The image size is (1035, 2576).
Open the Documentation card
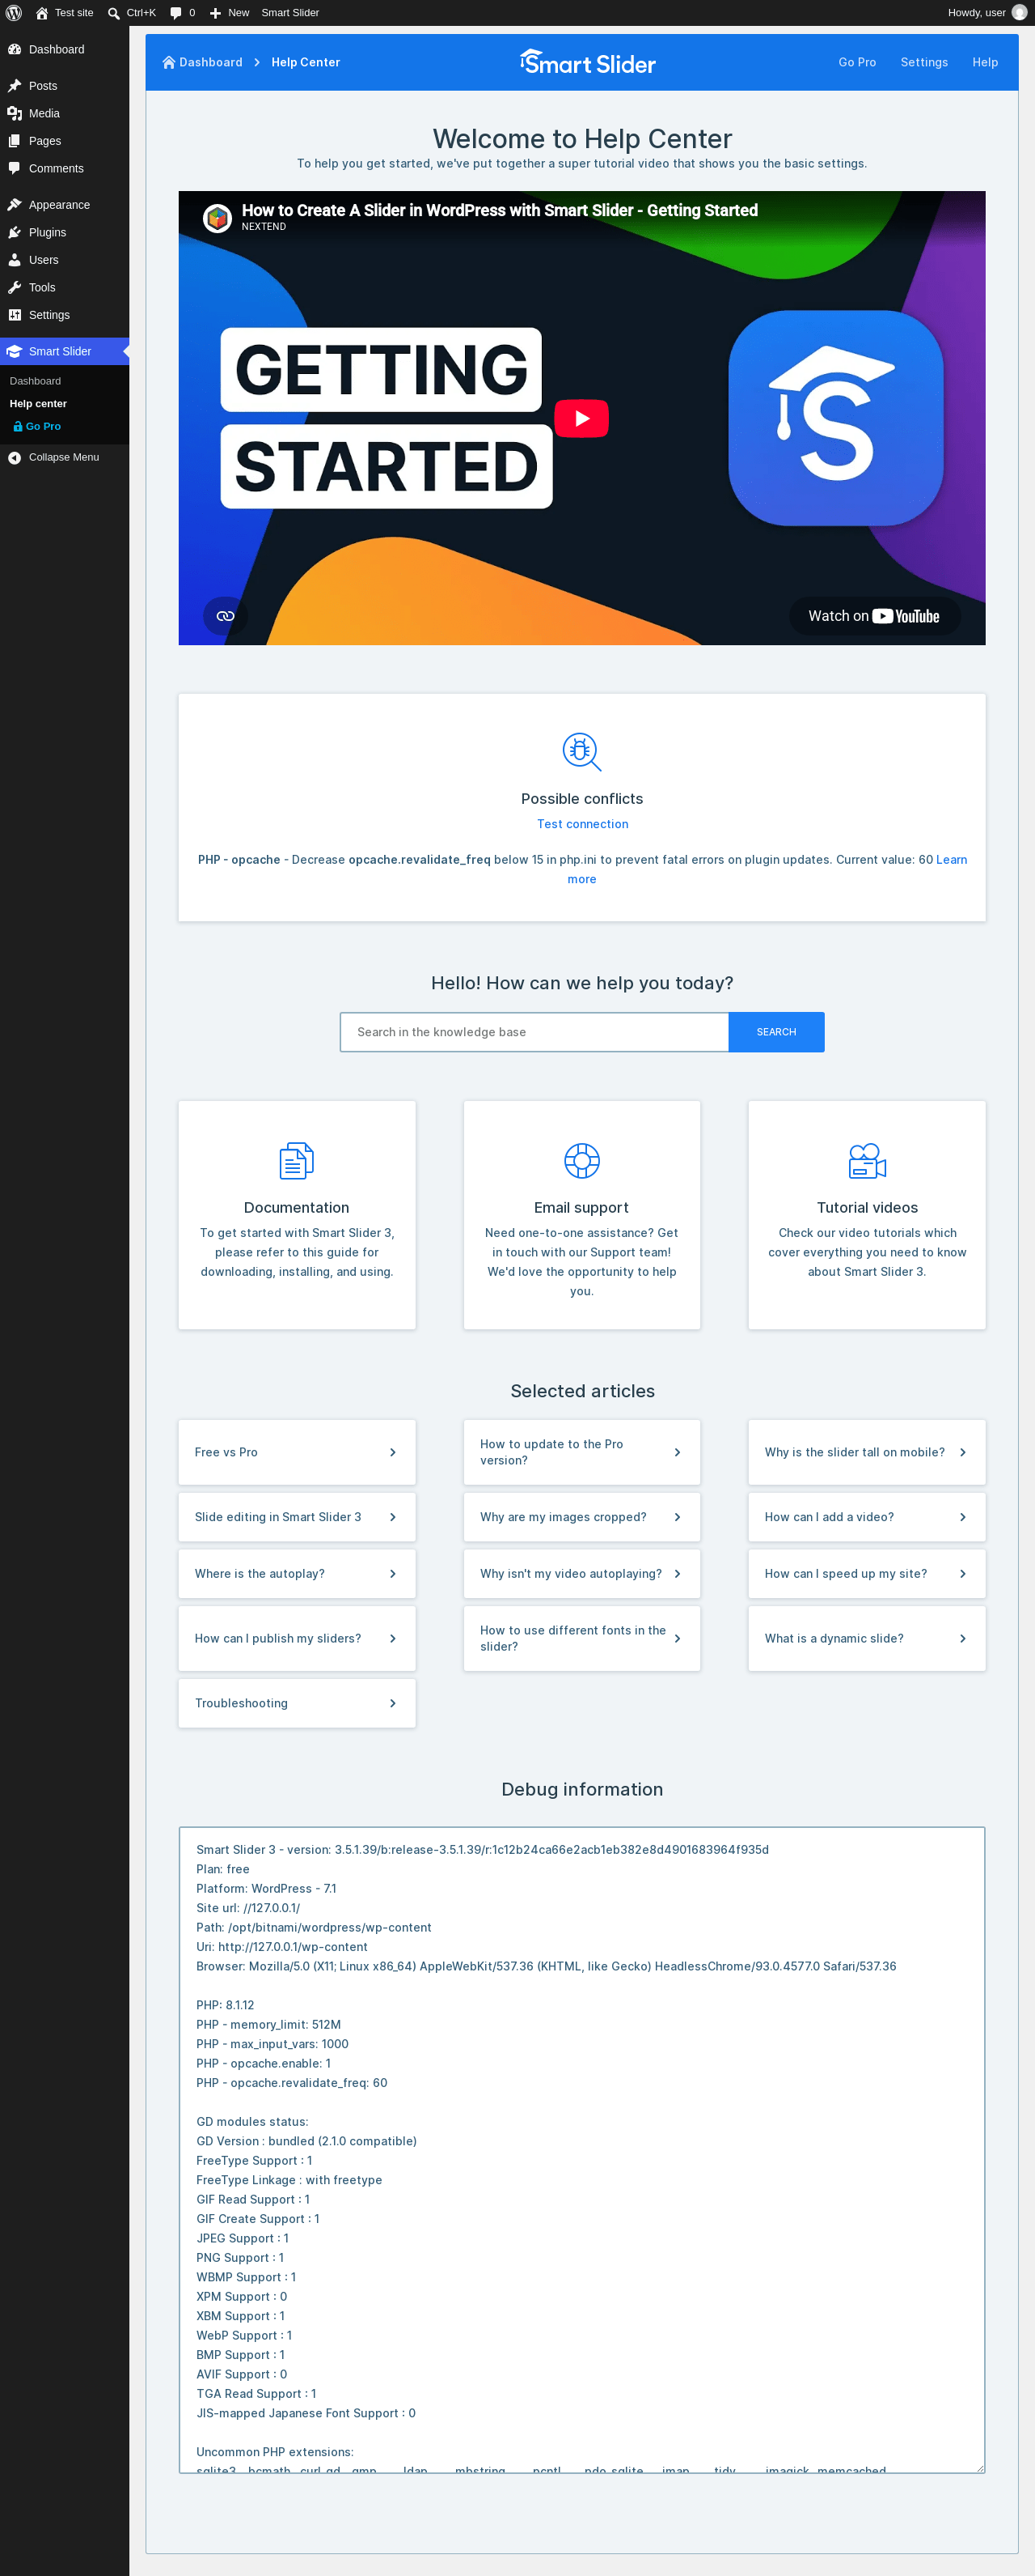click(297, 1215)
